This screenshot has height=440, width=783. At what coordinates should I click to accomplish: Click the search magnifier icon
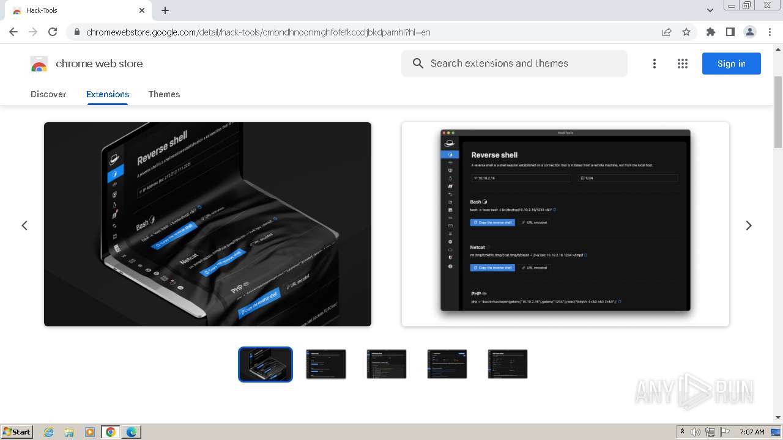(418, 64)
